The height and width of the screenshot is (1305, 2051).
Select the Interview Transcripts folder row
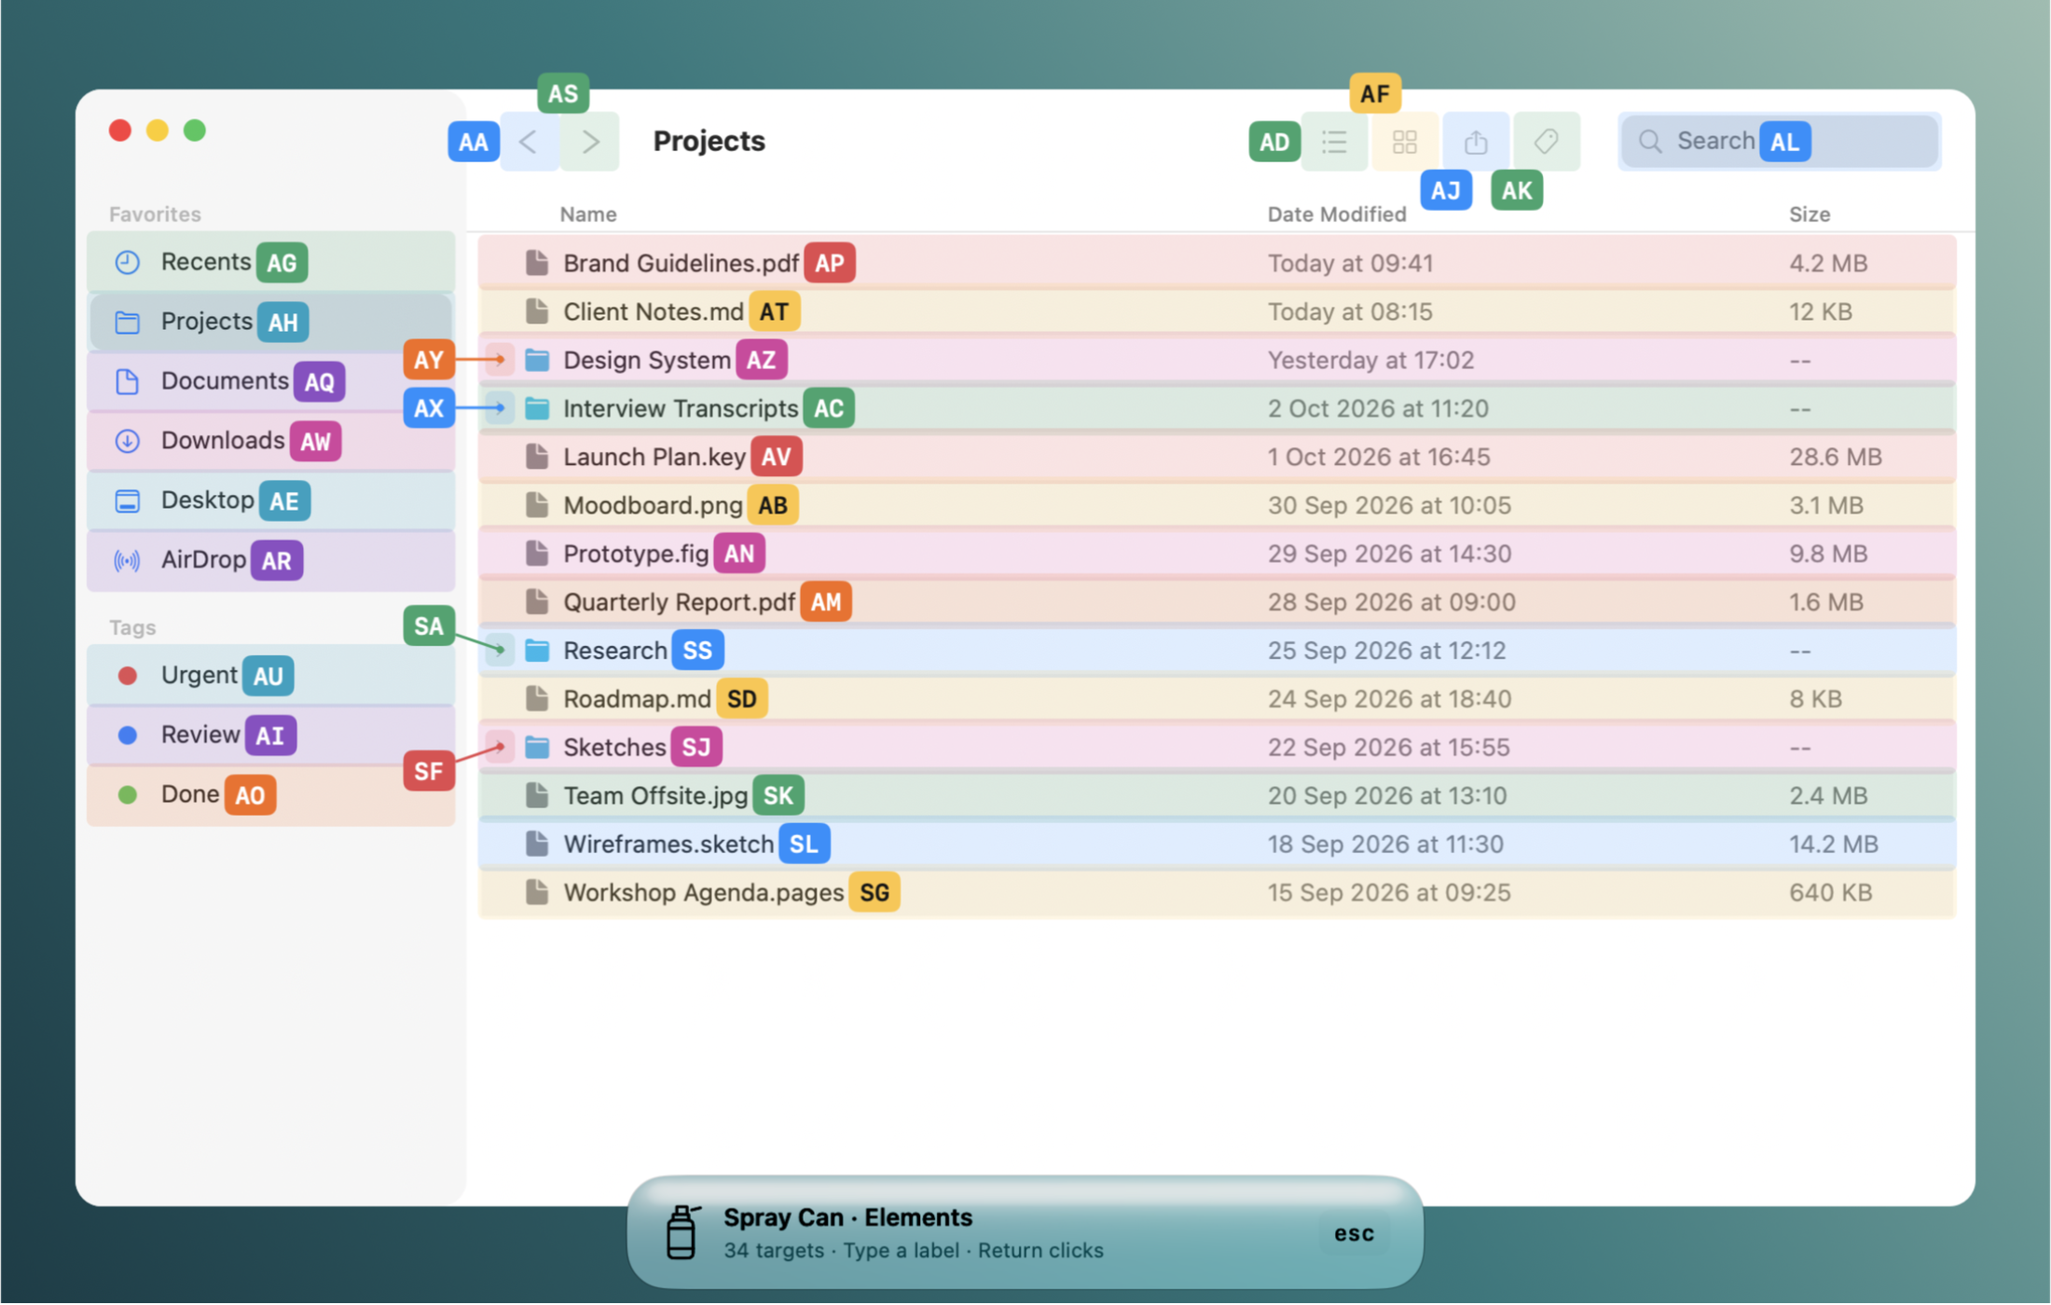click(1217, 408)
